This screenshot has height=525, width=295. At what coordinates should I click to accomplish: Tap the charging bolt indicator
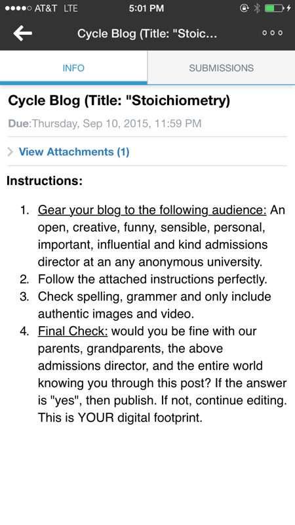(288, 9)
